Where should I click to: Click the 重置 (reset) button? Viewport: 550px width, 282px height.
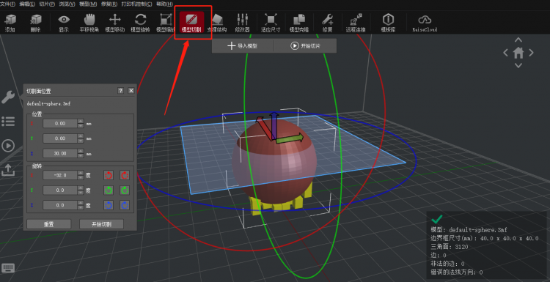(x=48, y=224)
